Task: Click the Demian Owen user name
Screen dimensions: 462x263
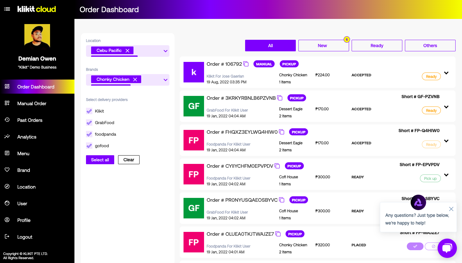Action: [37, 59]
